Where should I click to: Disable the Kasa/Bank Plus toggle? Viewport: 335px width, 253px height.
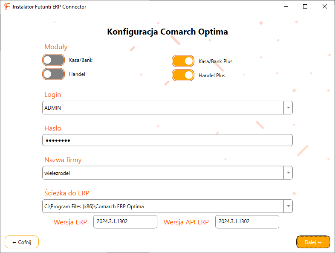183,61
